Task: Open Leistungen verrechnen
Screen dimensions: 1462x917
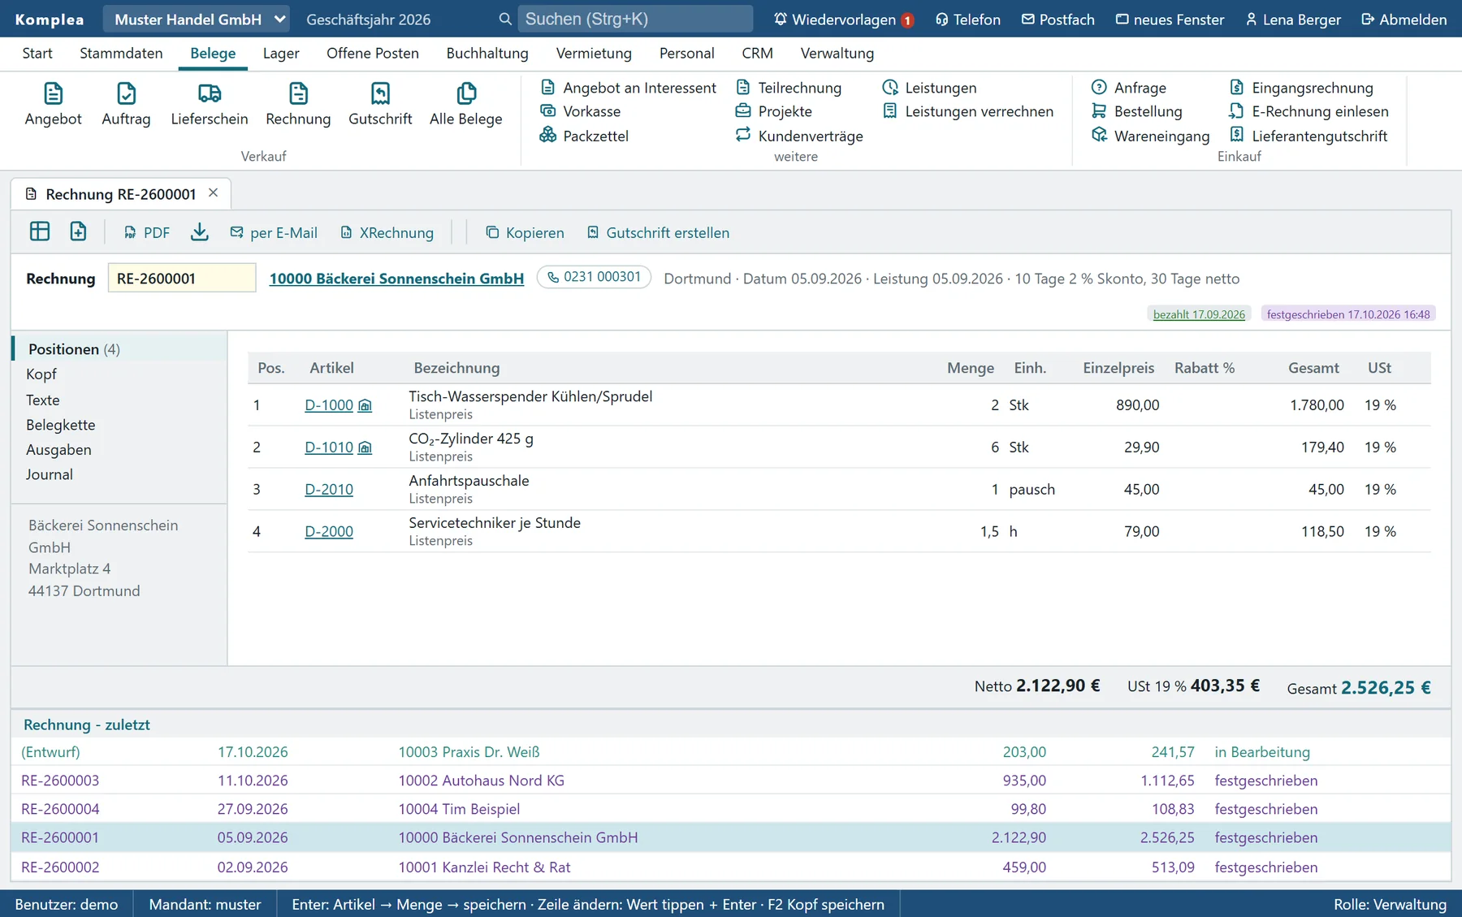Action: 967,111
